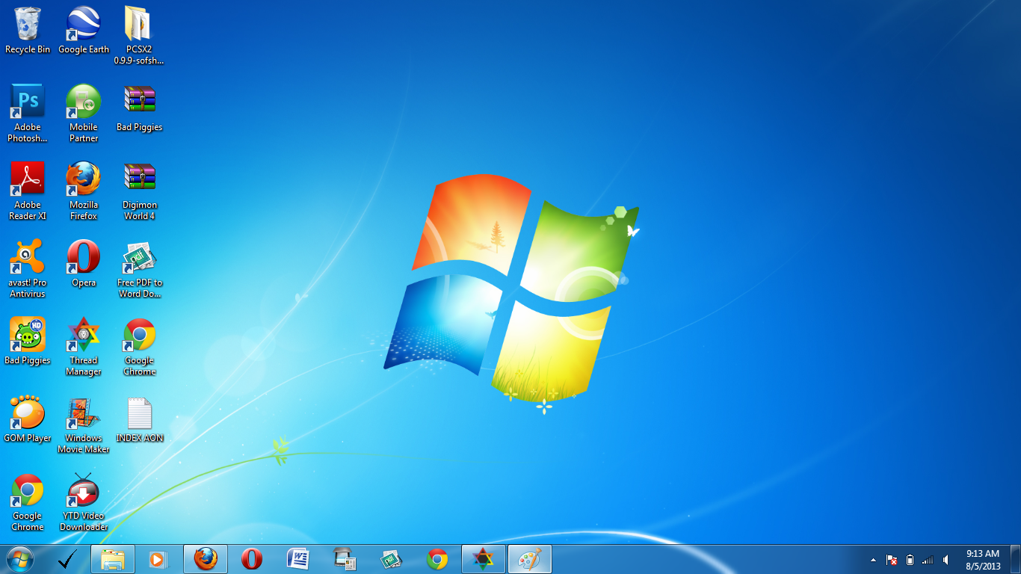Click Show desktop button at taskbar end
Image resolution: width=1021 pixels, height=574 pixels.
(1015, 559)
